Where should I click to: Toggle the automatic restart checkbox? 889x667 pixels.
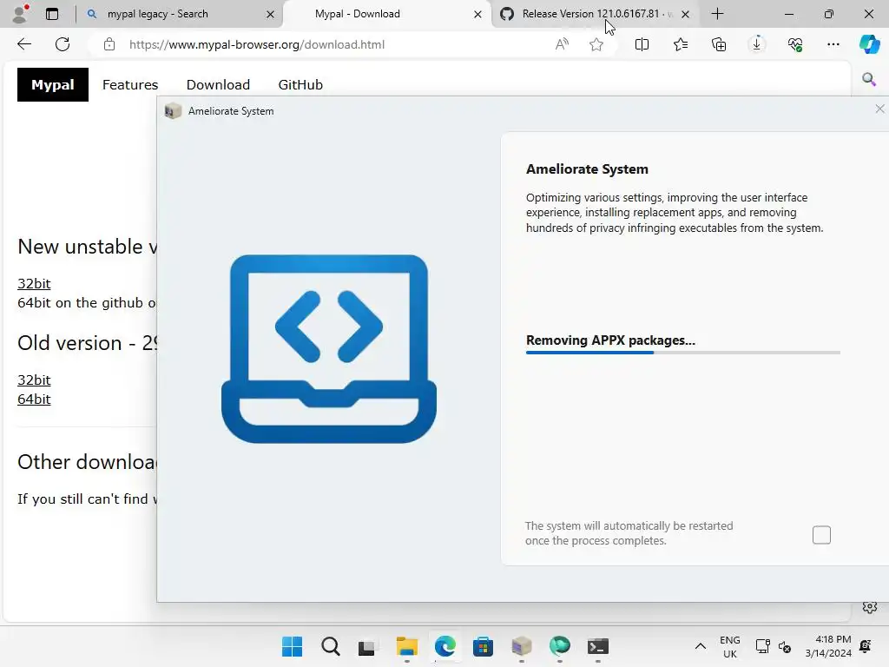click(x=821, y=535)
